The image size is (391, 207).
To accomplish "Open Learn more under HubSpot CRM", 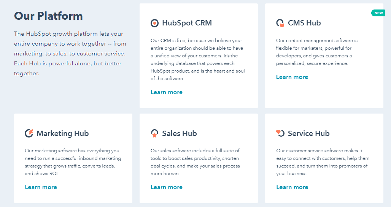I will point(167,92).
